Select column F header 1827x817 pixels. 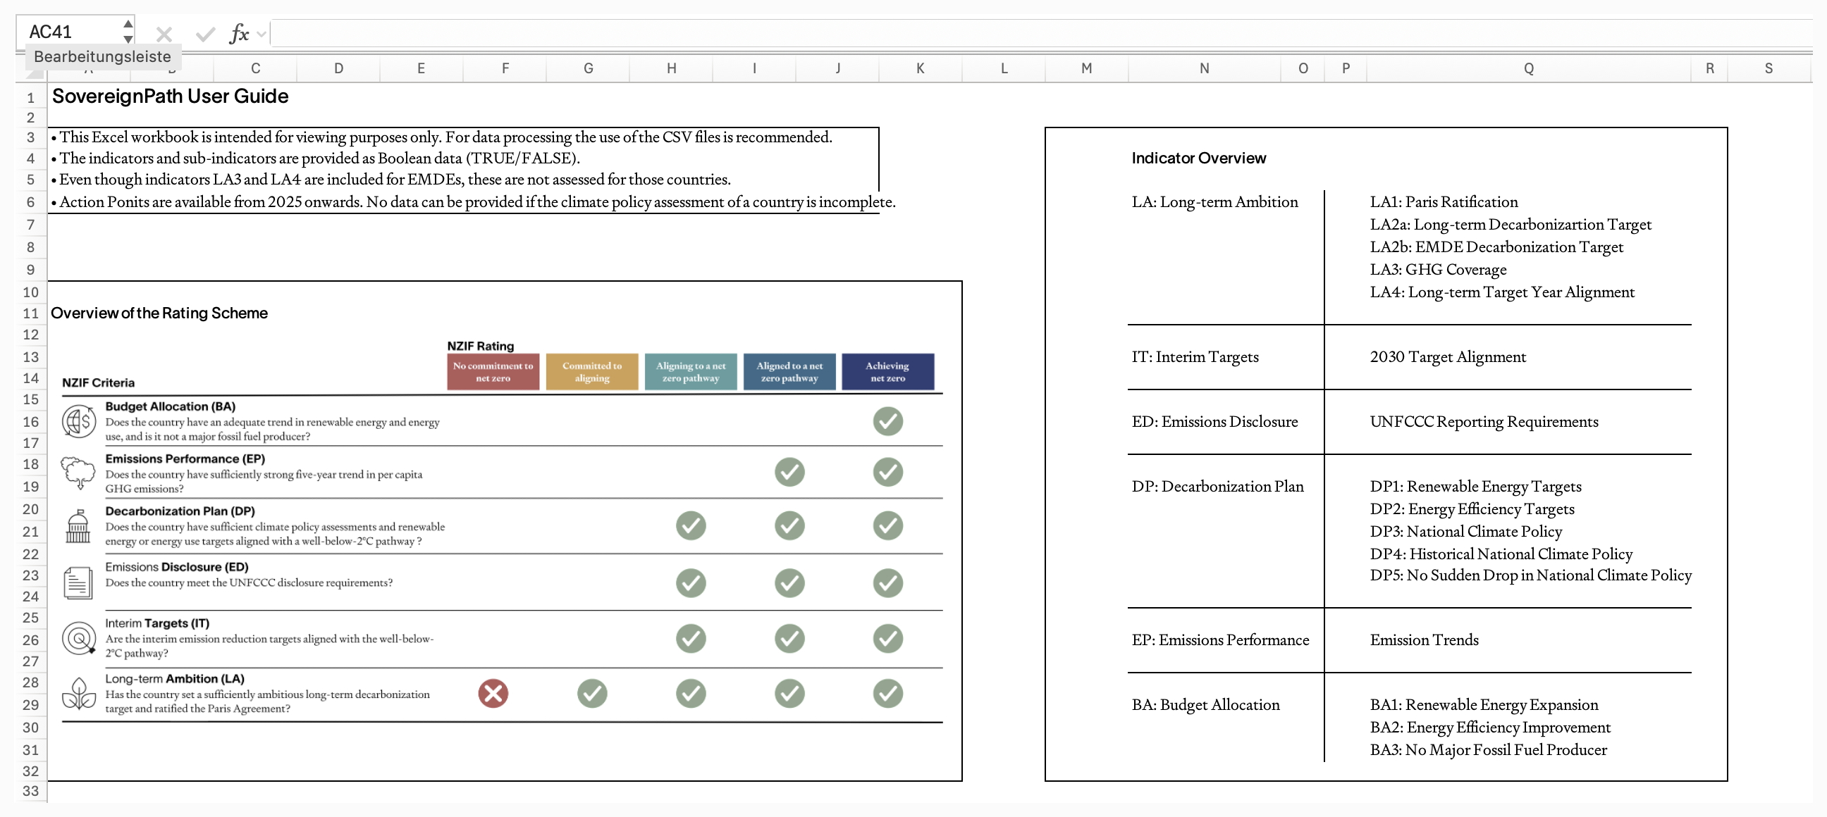tap(505, 69)
